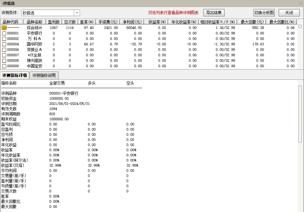Image resolution: width=304 pixels, height=212 pixels.
Task: Sort by the 最大回撤比(%) column header
Action: [x=282, y=22]
